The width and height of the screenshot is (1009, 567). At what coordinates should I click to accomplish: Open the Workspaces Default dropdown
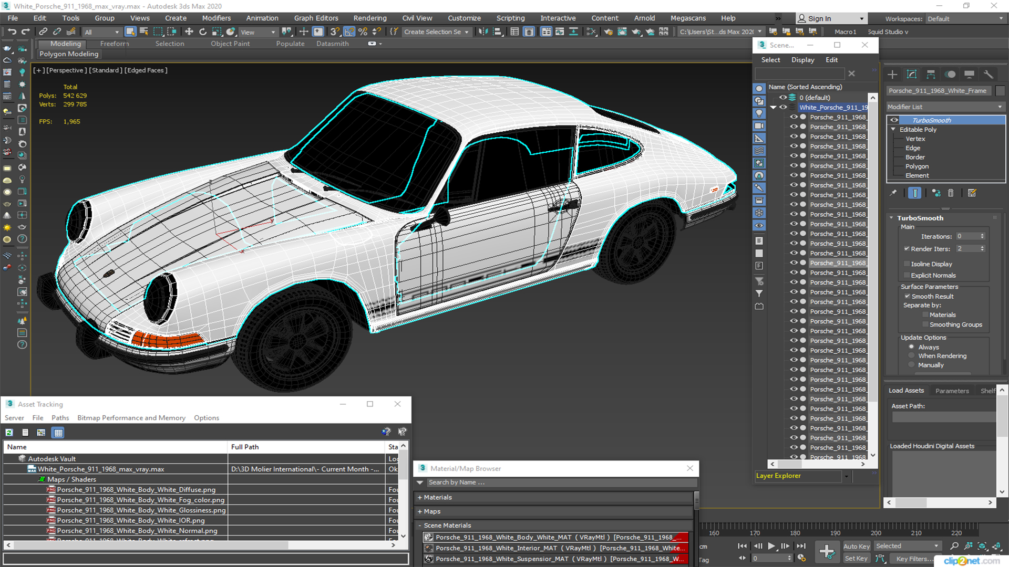(965, 18)
